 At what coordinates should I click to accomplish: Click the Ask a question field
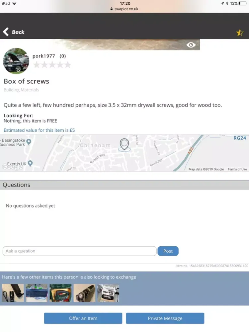80,251
